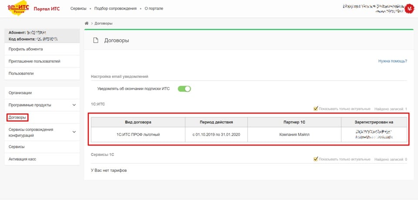Toggle ITS subscription expiry notification switch
This screenshot has width=418, height=200.
pos(184,89)
